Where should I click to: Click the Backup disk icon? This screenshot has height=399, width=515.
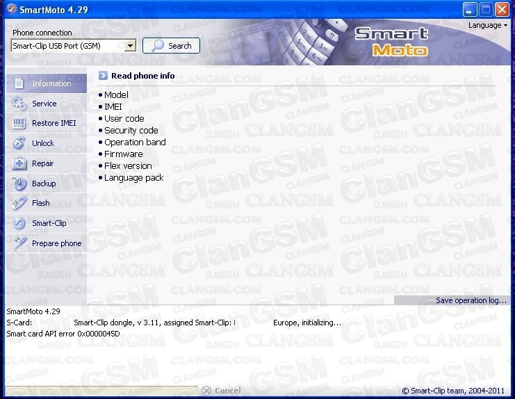19,184
